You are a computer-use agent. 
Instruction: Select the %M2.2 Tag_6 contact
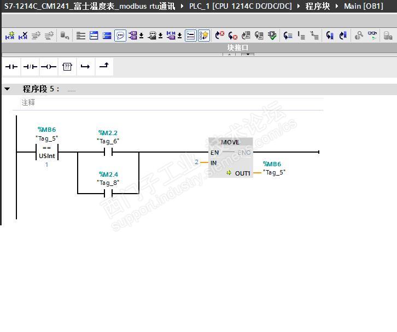click(108, 152)
